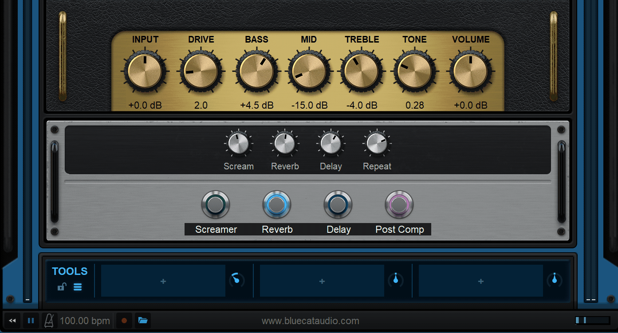618x333 pixels.
Task: Toggle the Delay footswitch
Action: [338, 205]
